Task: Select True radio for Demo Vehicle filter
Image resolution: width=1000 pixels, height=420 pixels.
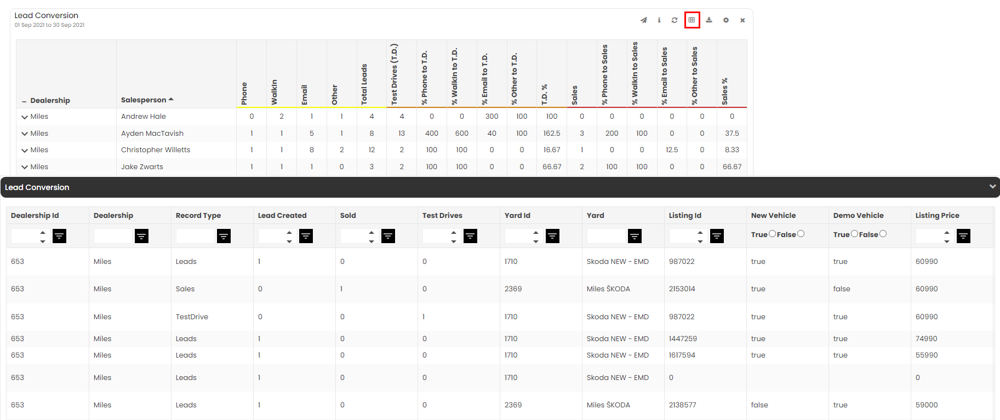Action: pyautogui.click(x=854, y=234)
